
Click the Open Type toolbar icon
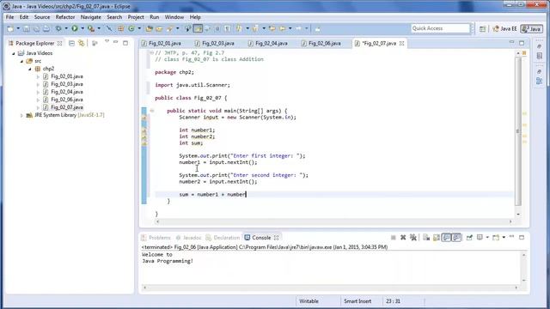(x=149, y=28)
